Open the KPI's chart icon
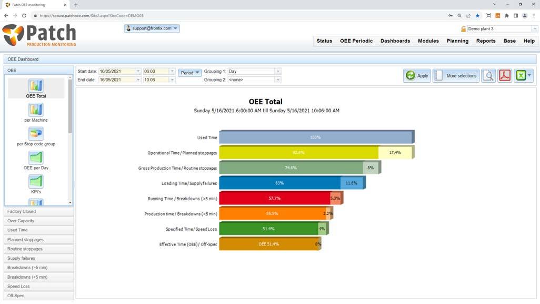The height and width of the screenshot is (304, 540). pyautogui.click(x=36, y=181)
